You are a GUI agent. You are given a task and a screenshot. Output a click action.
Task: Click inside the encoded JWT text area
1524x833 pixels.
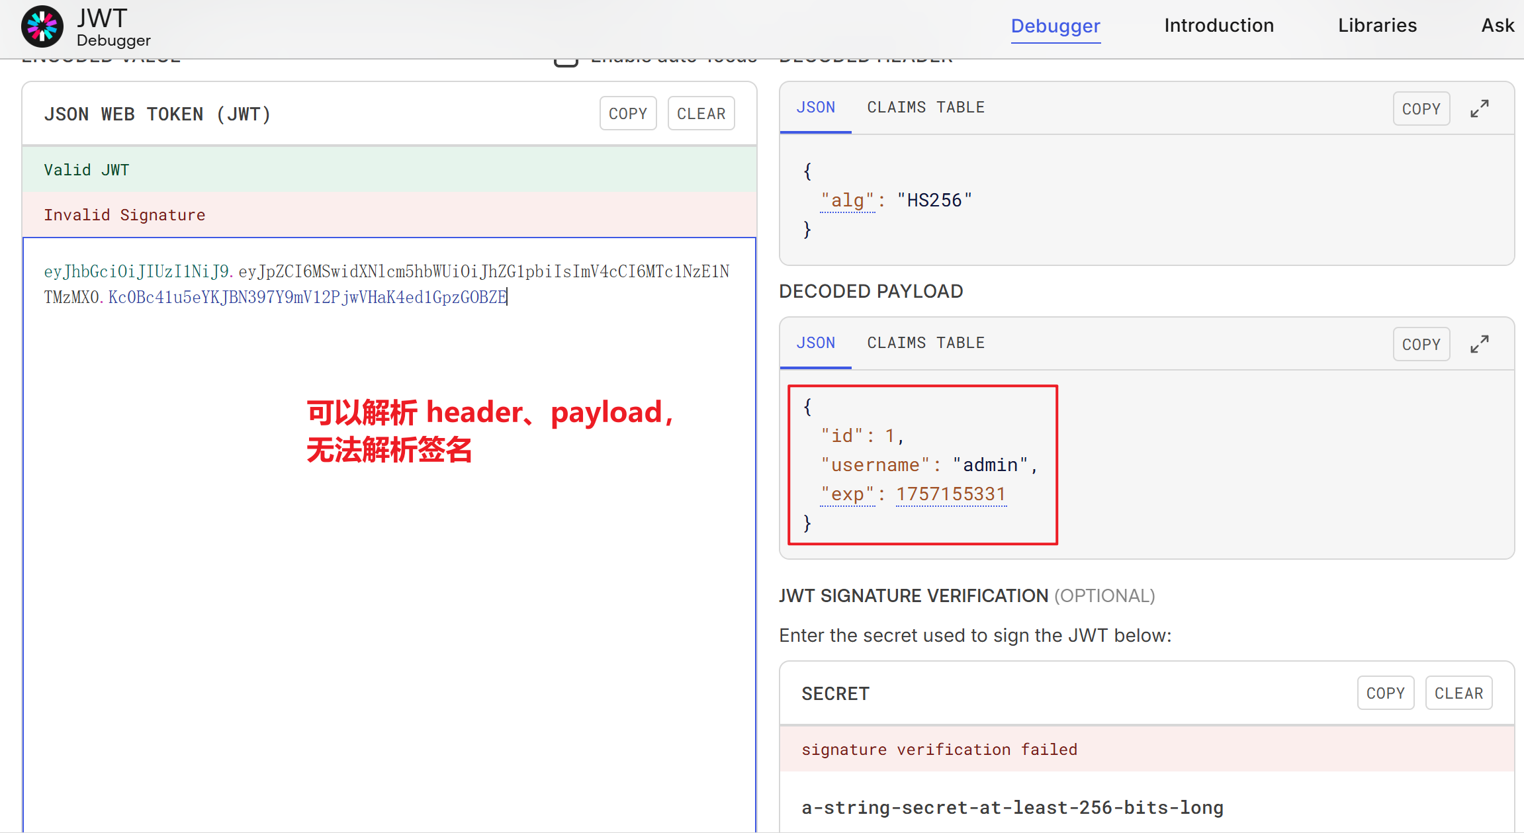pyautogui.click(x=389, y=535)
